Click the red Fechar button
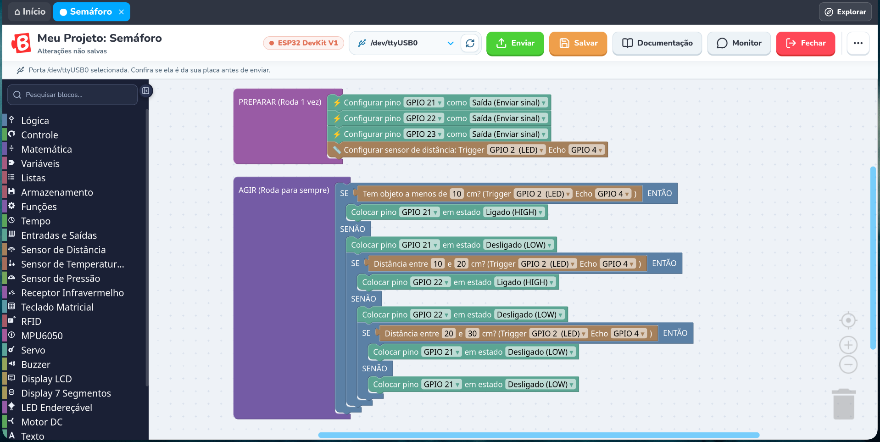 (805, 43)
